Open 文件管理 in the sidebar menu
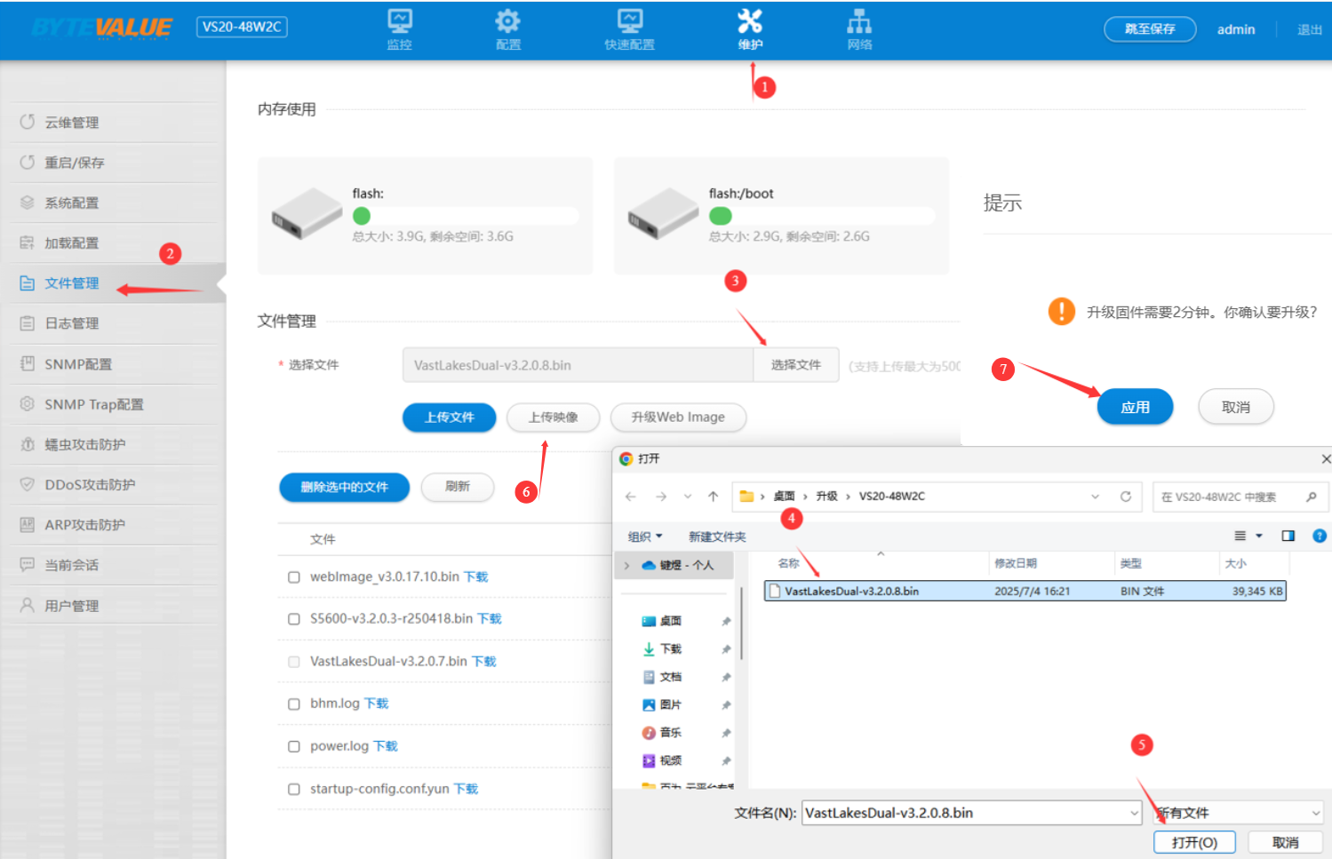The image size is (1332, 859). [x=72, y=283]
